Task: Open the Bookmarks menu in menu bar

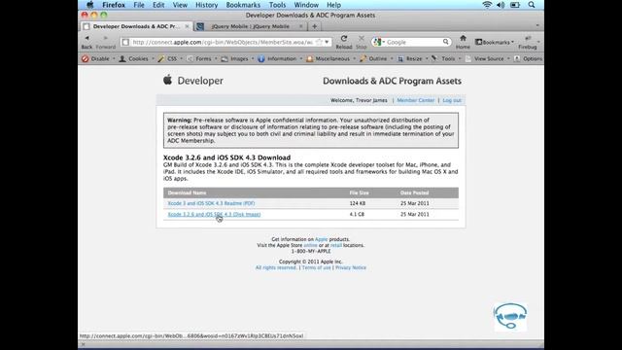Action: pyautogui.click(x=243, y=5)
